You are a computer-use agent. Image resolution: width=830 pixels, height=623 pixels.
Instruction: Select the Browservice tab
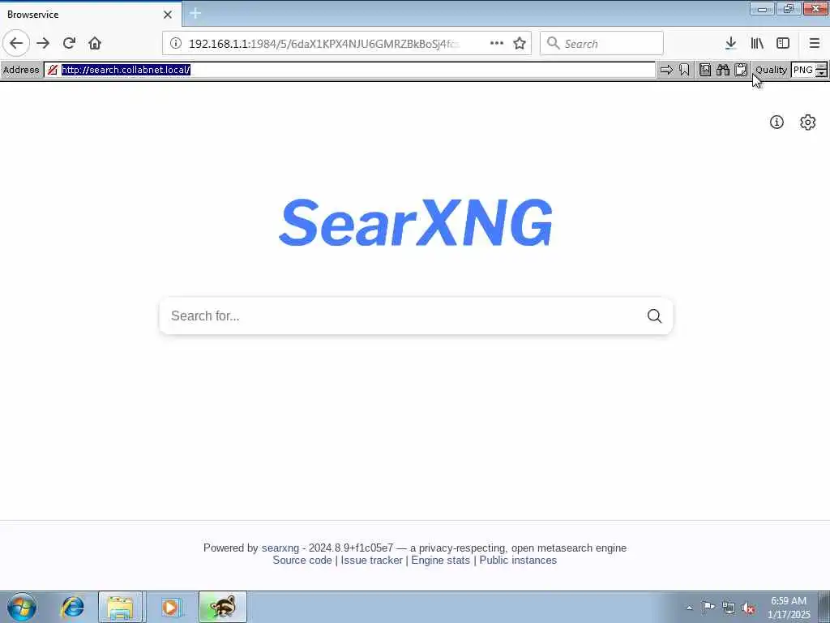click(91, 15)
